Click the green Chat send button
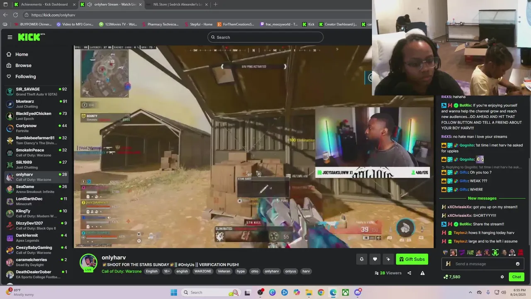Viewport: 531px width, 299px height. point(516,277)
